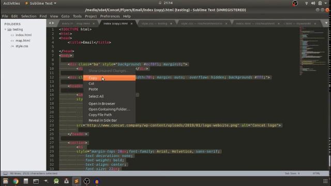
Task: Open index.html in the sidebar
Action: tap(23, 35)
